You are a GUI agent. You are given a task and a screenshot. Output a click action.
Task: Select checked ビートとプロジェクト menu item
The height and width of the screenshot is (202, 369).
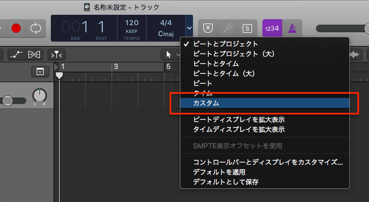tap(265, 44)
